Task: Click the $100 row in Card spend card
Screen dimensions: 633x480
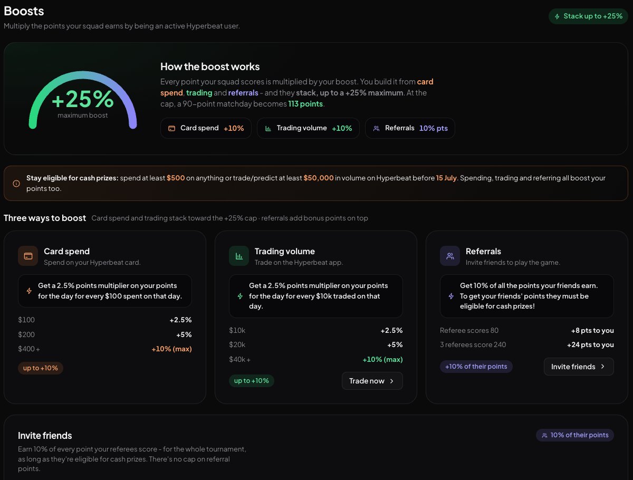Action: (x=105, y=320)
